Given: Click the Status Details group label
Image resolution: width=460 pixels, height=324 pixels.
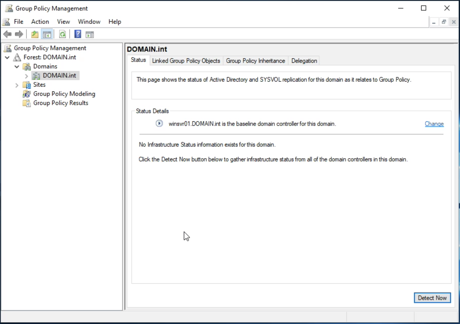Looking at the screenshot, I should pyautogui.click(x=152, y=111).
